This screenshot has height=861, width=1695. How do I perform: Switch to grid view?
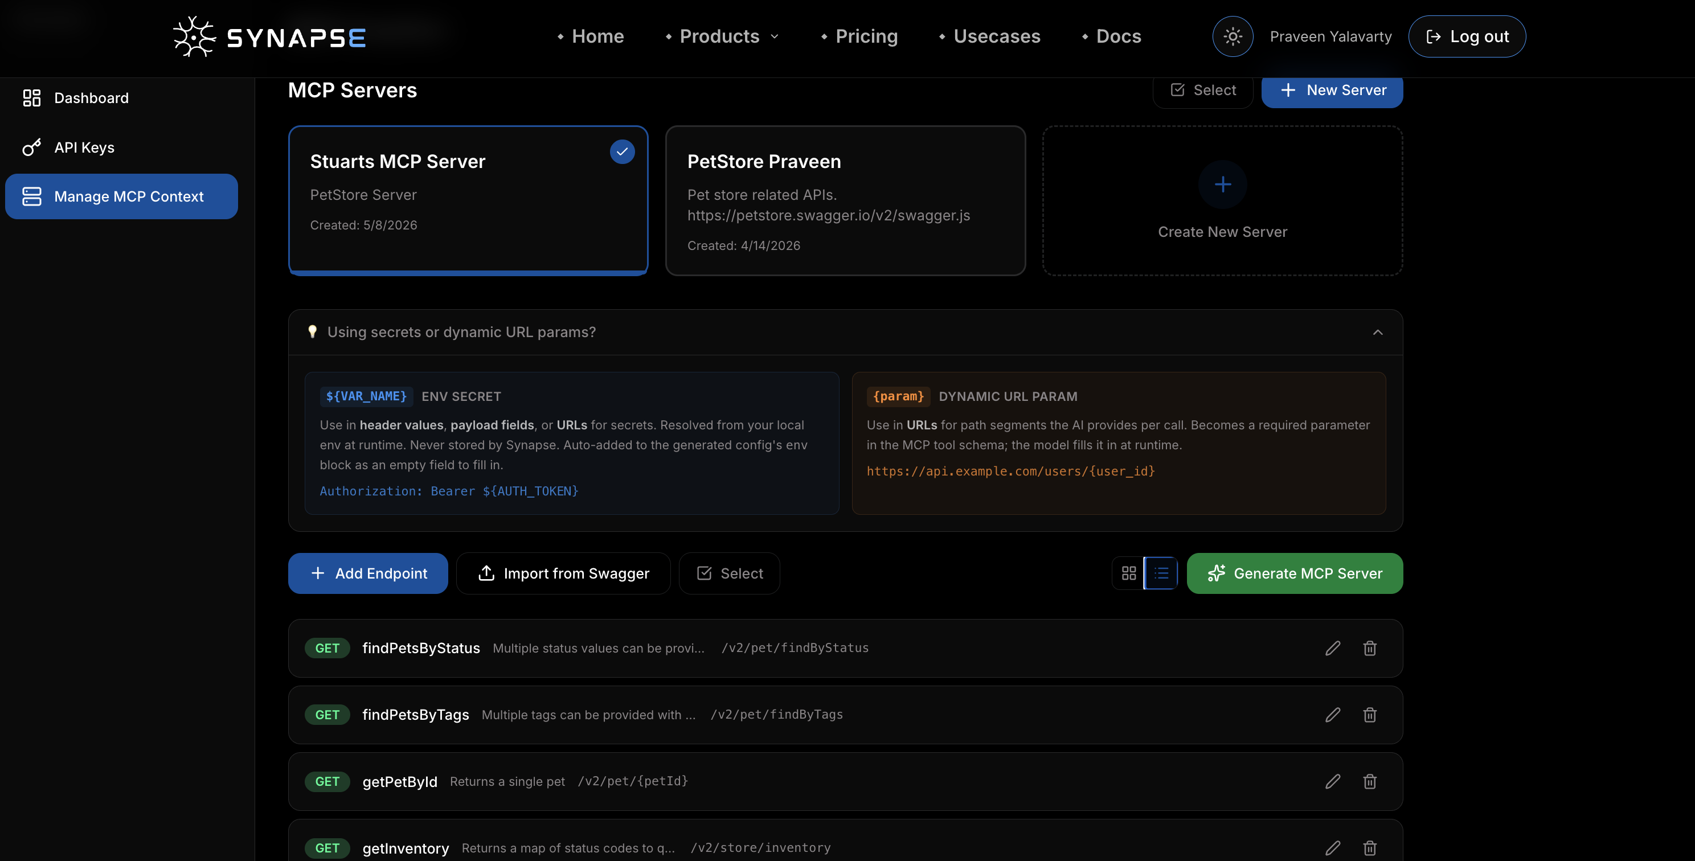coord(1128,573)
